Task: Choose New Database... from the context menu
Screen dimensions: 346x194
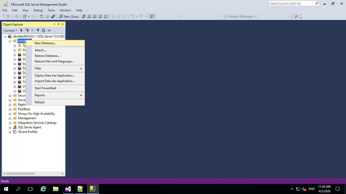Action: point(55,43)
